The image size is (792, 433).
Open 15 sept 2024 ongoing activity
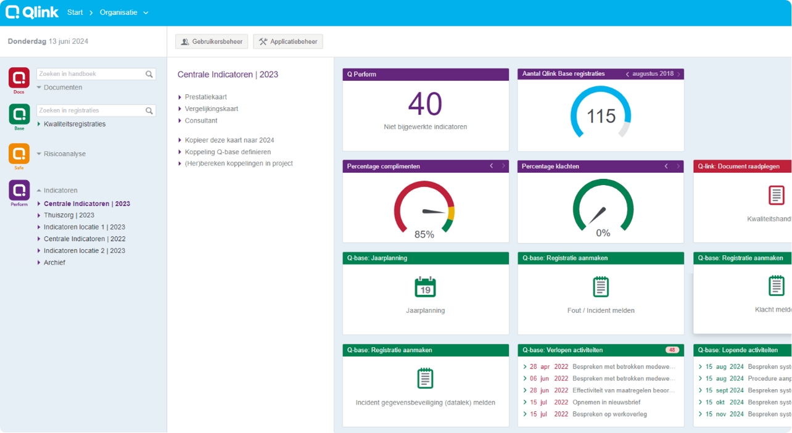(745, 390)
